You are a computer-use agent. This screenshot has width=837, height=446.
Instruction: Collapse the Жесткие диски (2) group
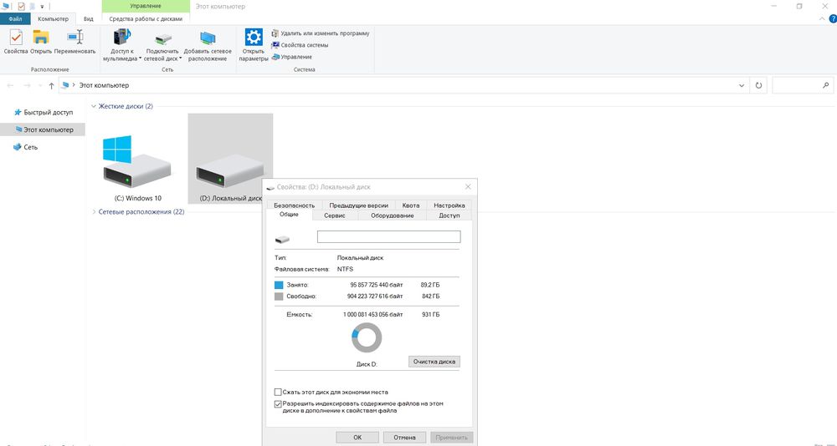coord(94,106)
